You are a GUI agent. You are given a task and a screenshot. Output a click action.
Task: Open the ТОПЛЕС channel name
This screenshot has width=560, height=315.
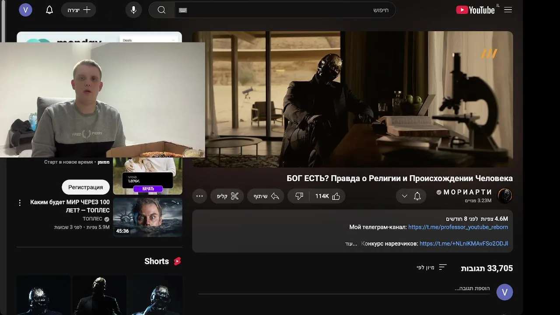coord(92,219)
